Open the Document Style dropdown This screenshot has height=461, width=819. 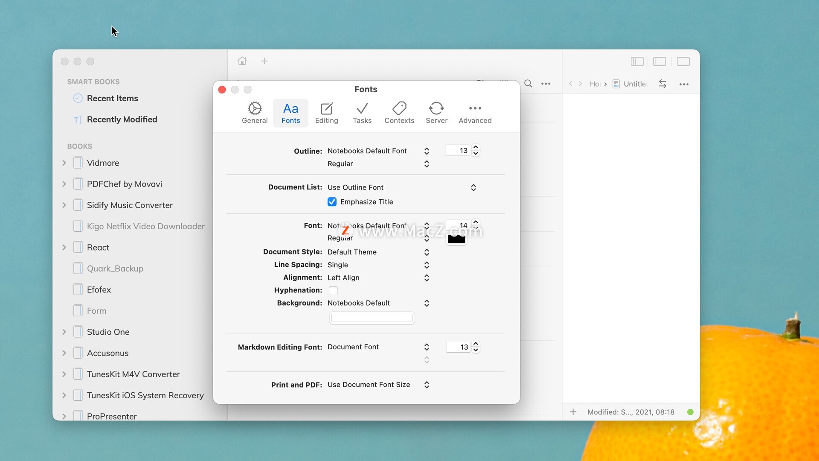378,252
